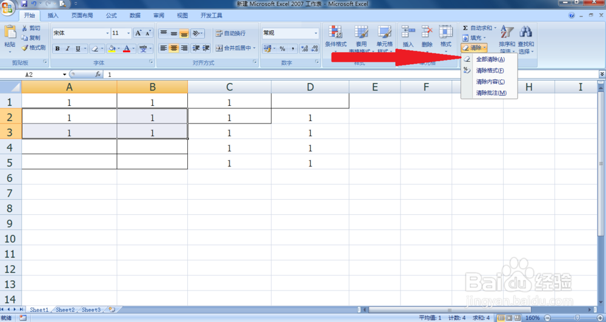Click the zoom slider handle
Screen dimensions: 606x322
(x=578, y=318)
